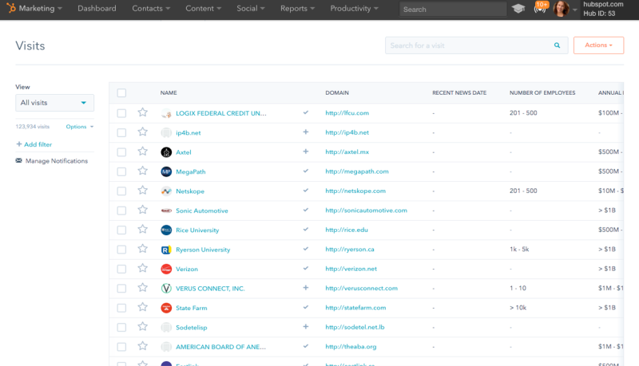Click the top navigation Search field

pos(453,9)
